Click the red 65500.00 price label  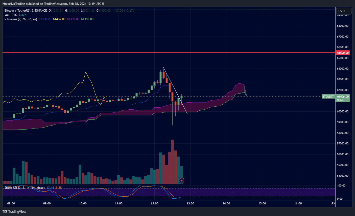pyautogui.click(x=343, y=53)
